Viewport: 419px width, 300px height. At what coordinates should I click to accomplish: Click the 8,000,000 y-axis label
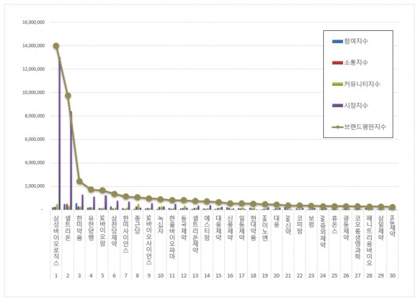pos(35,116)
